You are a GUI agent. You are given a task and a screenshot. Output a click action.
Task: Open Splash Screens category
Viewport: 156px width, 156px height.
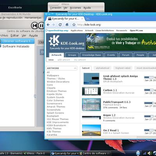point(55,113)
